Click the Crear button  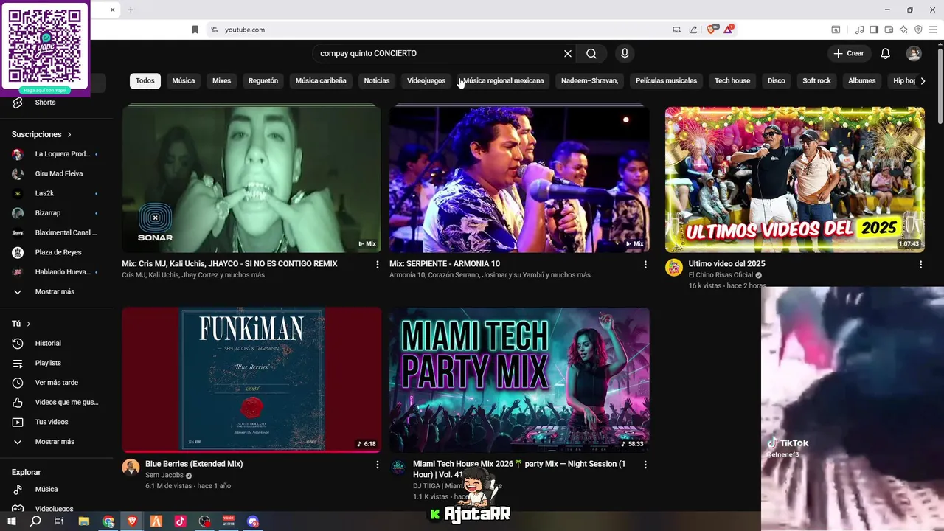849,53
